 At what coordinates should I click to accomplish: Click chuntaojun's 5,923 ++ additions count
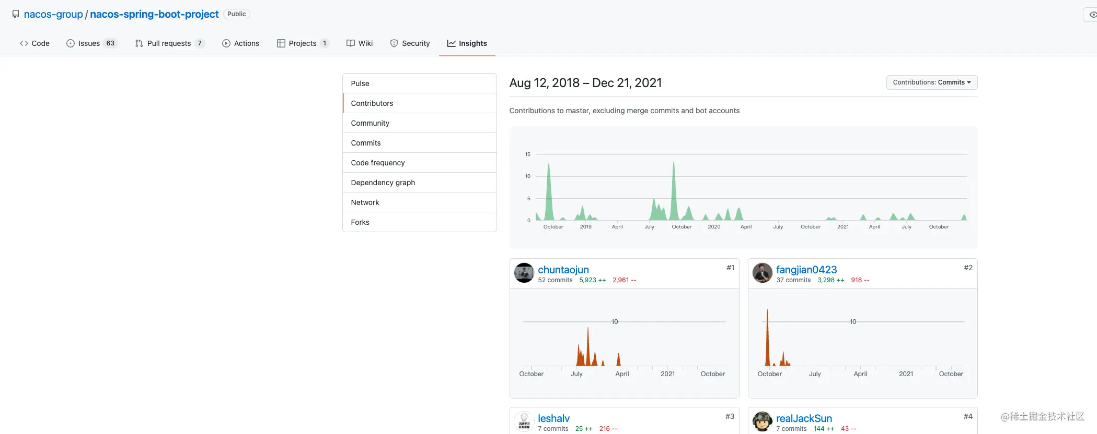point(592,280)
